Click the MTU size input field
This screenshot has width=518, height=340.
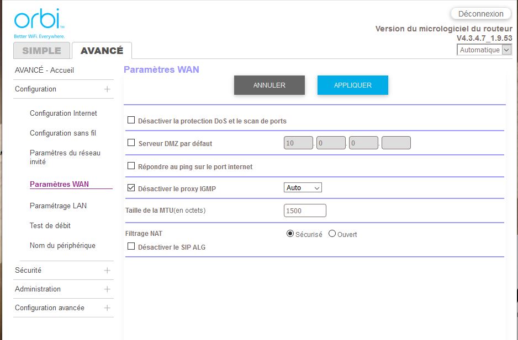pos(305,211)
